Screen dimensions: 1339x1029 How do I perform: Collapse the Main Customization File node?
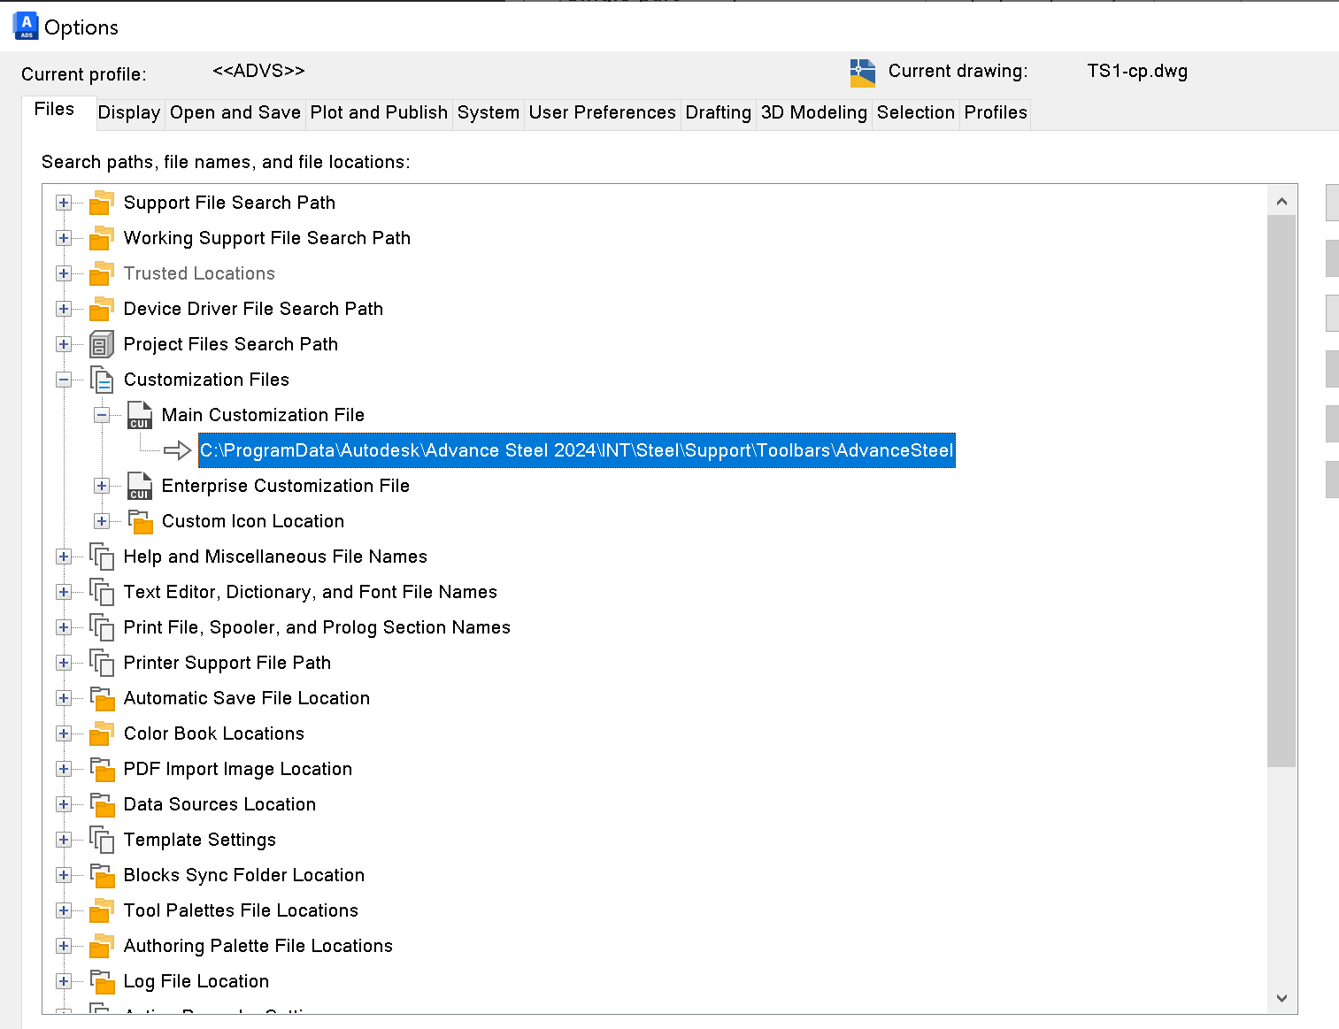[x=102, y=415]
